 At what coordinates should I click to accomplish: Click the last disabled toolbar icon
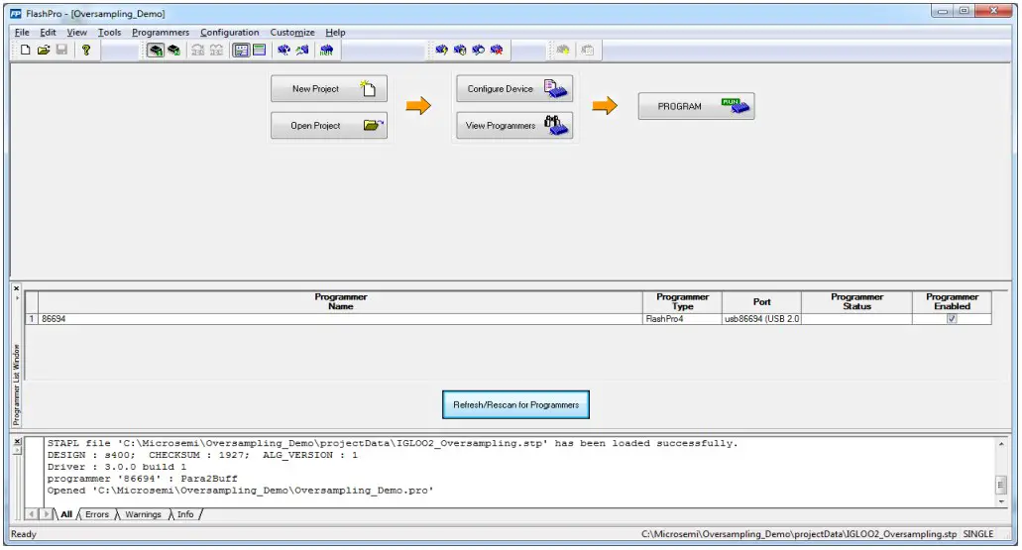click(x=587, y=51)
